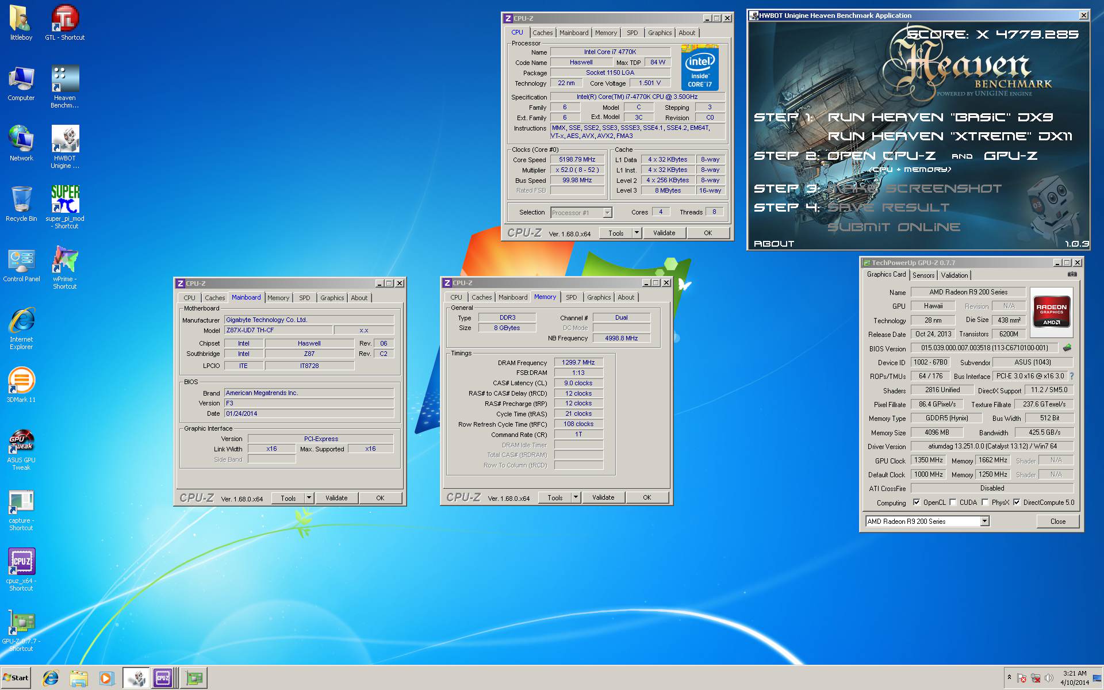Open the littleboy folder desktop icon
1104x690 pixels.
pyautogui.click(x=21, y=23)
